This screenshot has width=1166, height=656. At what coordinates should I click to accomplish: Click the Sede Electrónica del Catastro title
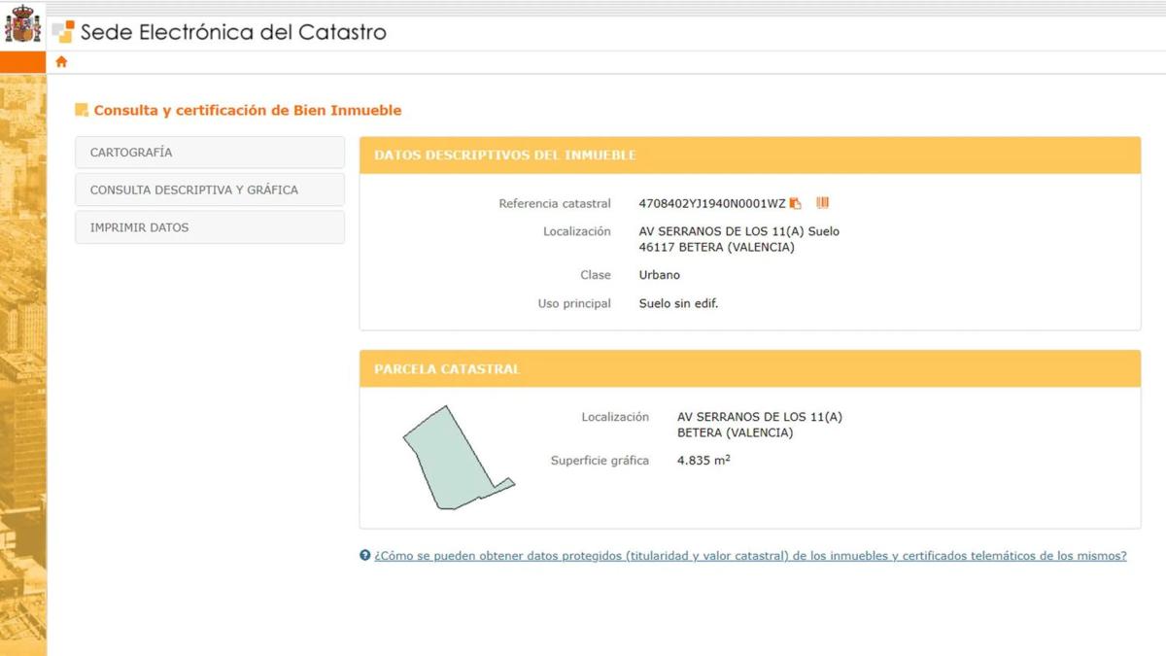tap(233, 32)
